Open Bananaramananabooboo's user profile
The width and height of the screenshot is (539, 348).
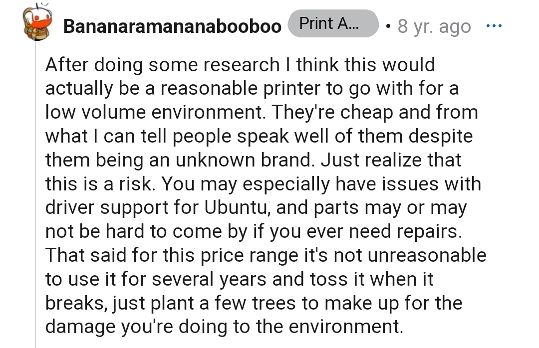click(x=172, y=26)
